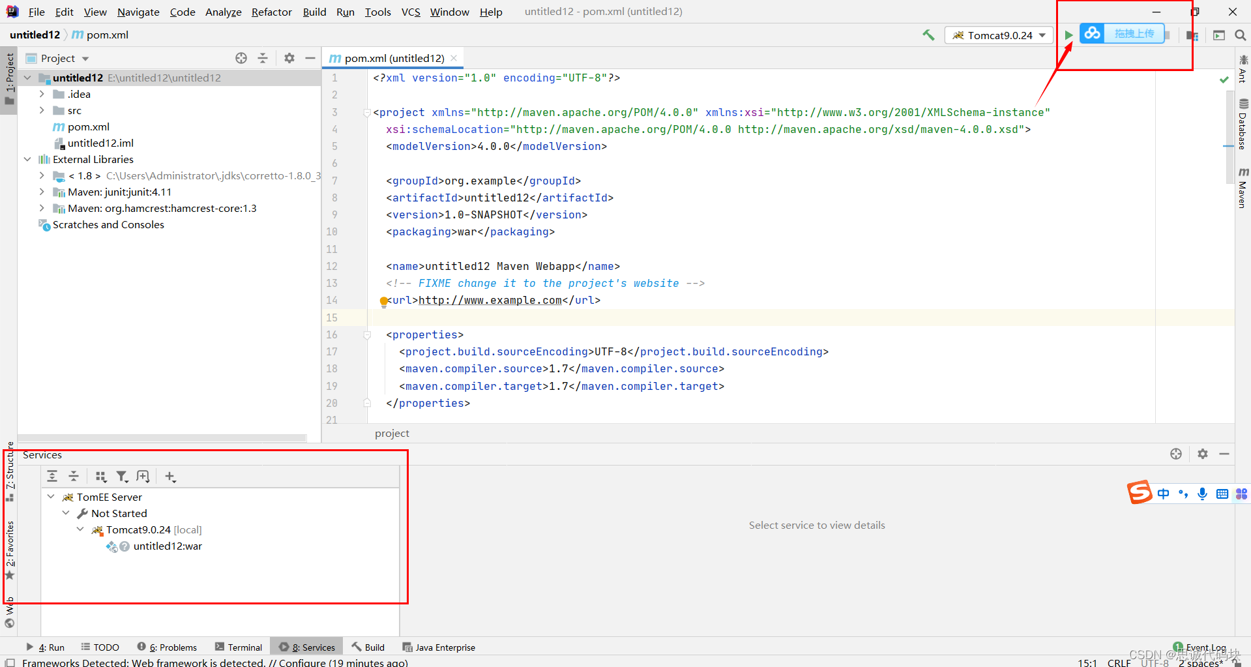The image size is (1251, 667).
Task: Open the Maven tool window
Action: (1243, 188)
